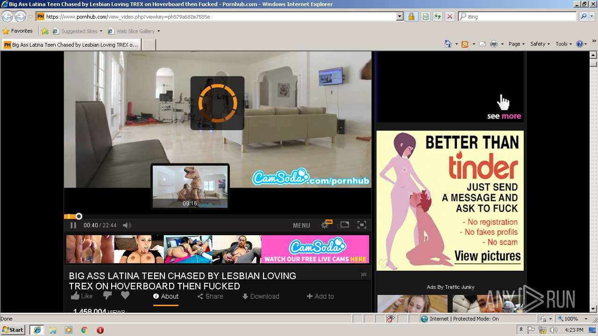Image resolution: width=598 pixels, height=336 pixels.
Task: Open the Page menu
Action: tap(517, 44)
